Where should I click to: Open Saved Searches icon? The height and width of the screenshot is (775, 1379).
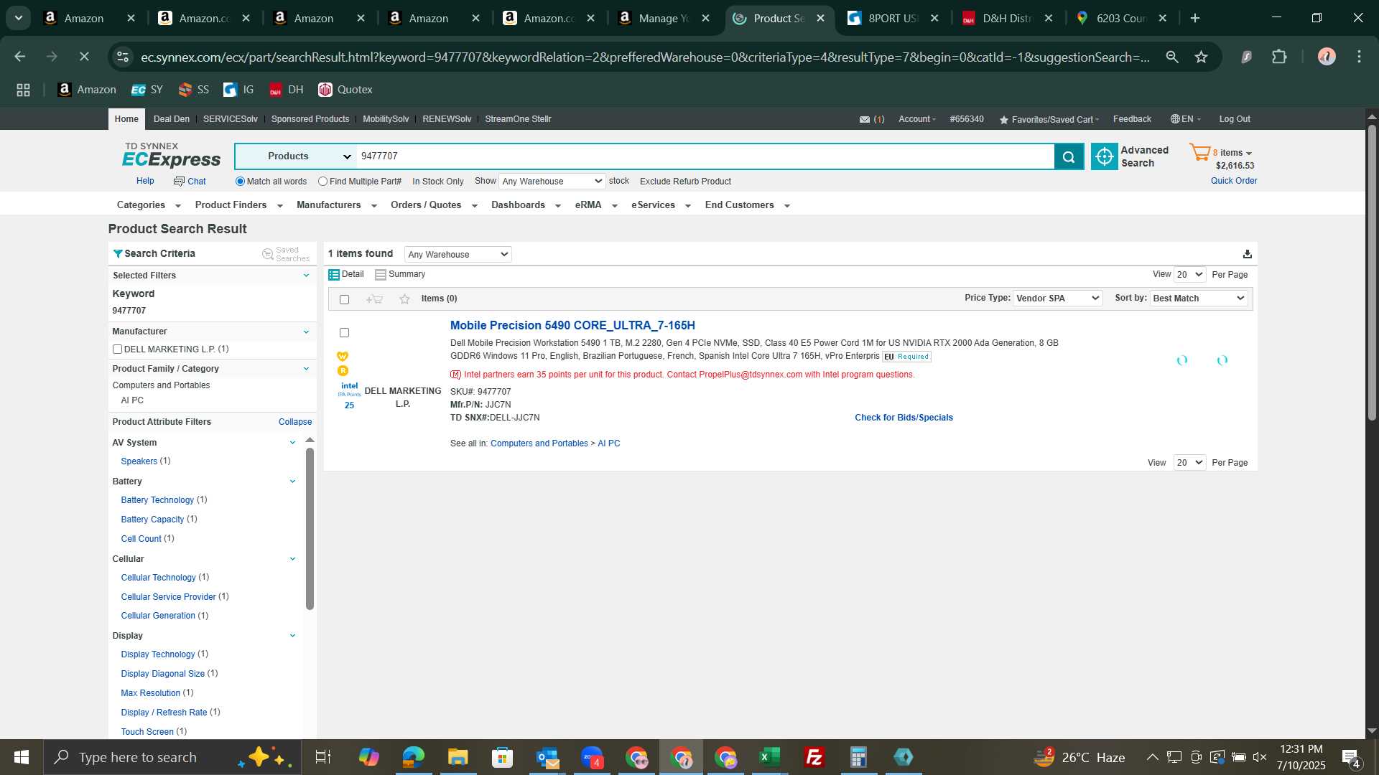268,254
